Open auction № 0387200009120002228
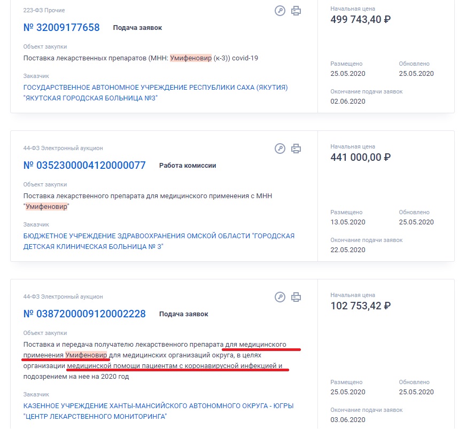Screen dimensions: 458x429 [84, 314]
